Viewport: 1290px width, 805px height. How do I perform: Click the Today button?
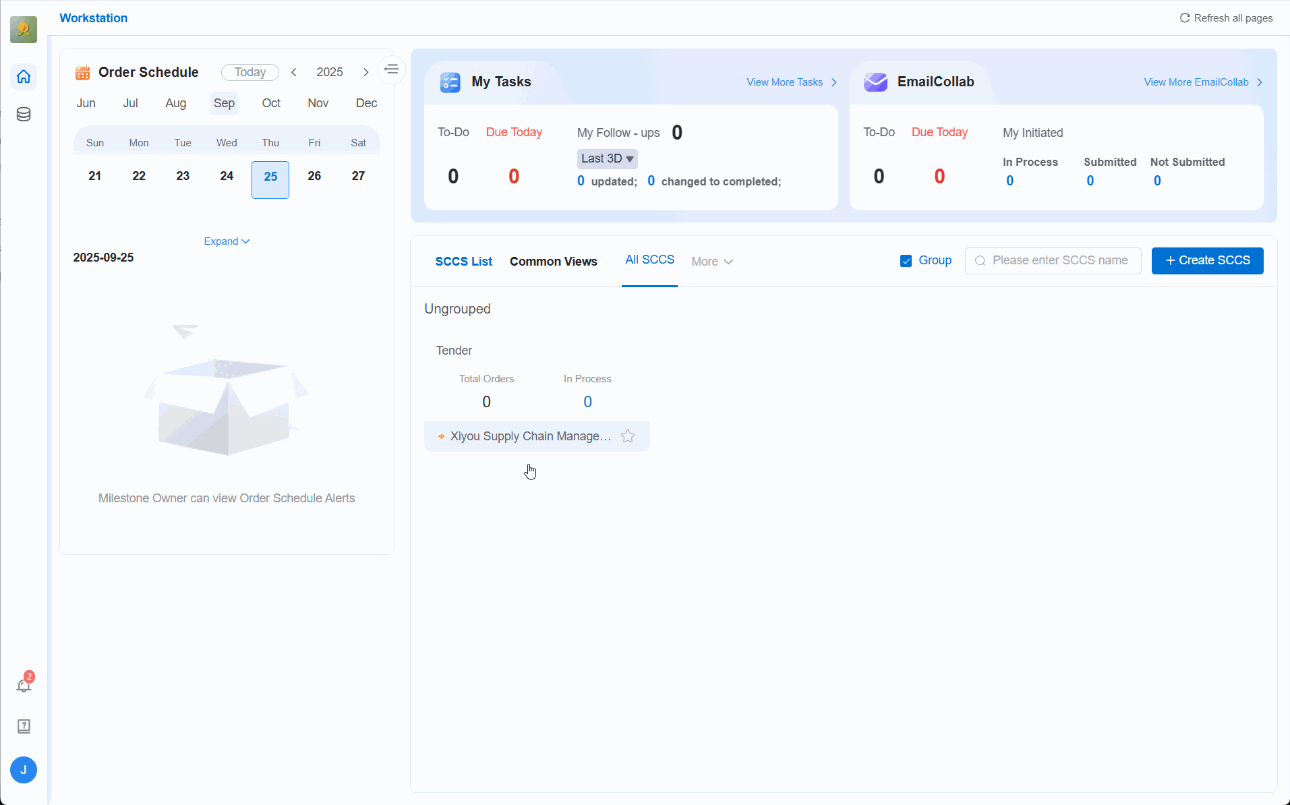[250, 72]
